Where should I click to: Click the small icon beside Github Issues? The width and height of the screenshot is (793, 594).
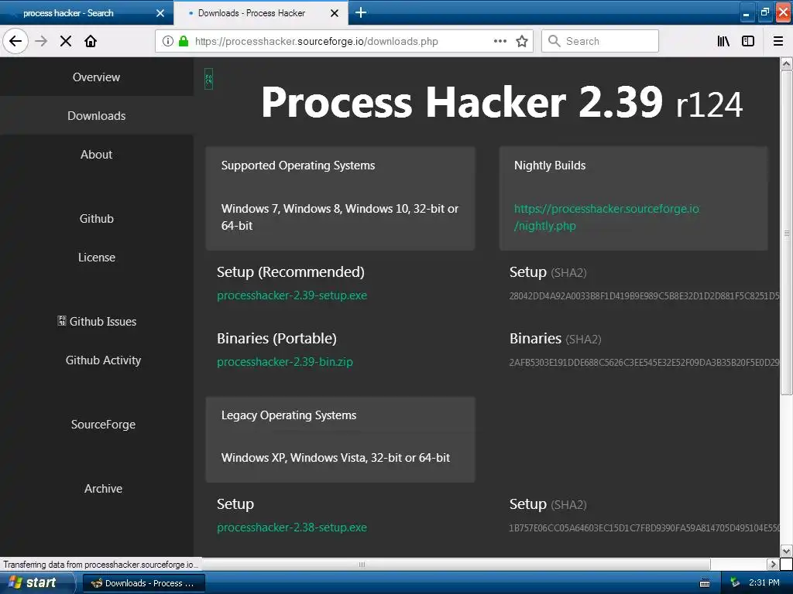62,321
